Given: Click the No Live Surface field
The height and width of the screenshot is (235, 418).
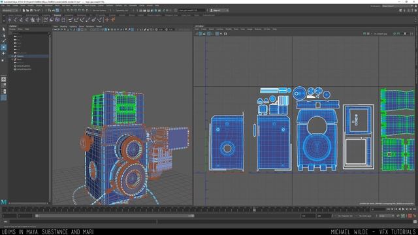Looking at the screenshot, I should (99, 10).
